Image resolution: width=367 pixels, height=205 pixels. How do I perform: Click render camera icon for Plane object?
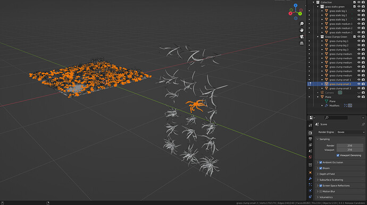363,97
